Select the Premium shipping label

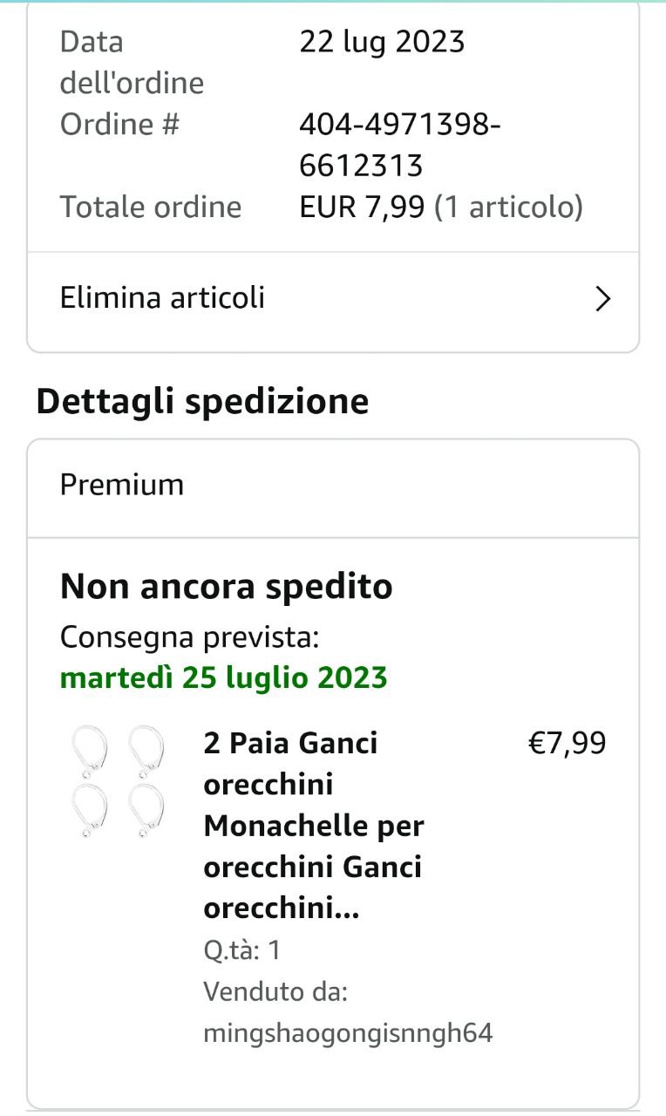(122, 485)
